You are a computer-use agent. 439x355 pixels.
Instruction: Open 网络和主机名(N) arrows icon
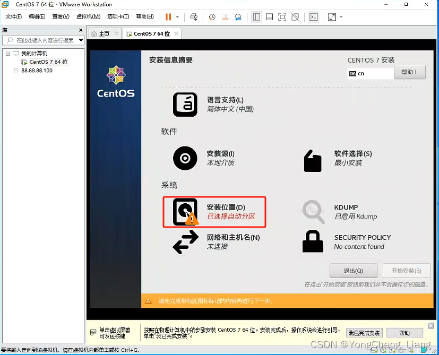(x=185, y=242)
